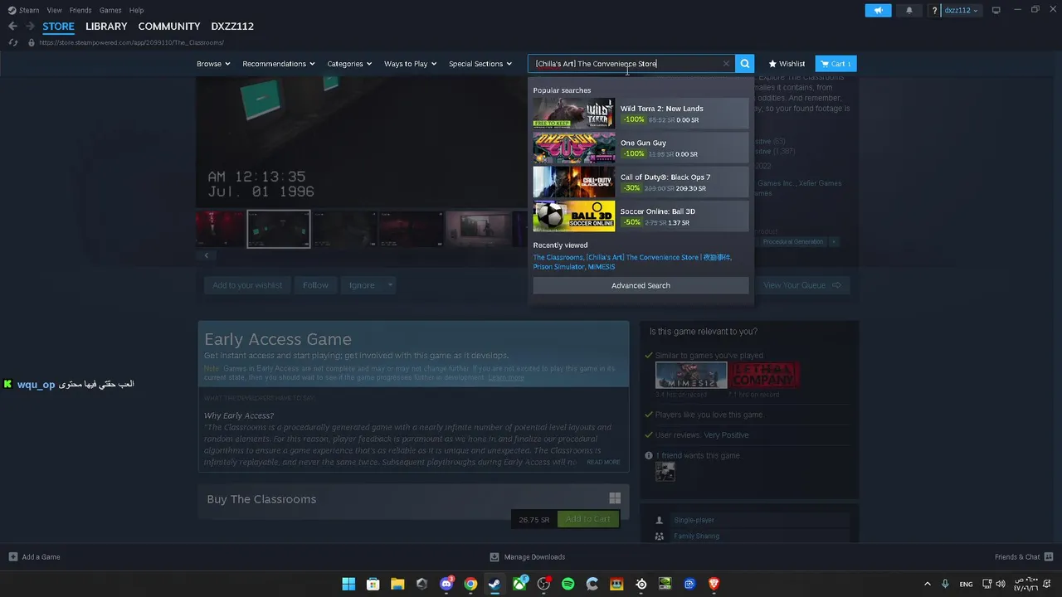Expand the Special Sections dropdown

tap(480, 64)
